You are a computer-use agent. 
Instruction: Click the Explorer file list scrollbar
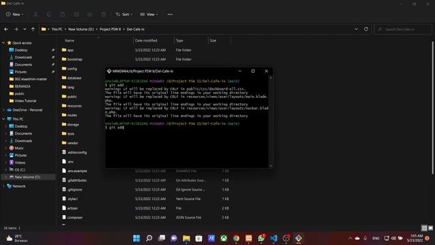point(432,108)
